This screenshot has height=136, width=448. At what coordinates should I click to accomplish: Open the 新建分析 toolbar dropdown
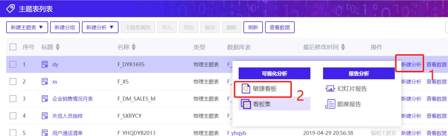[x=100, y=27]
